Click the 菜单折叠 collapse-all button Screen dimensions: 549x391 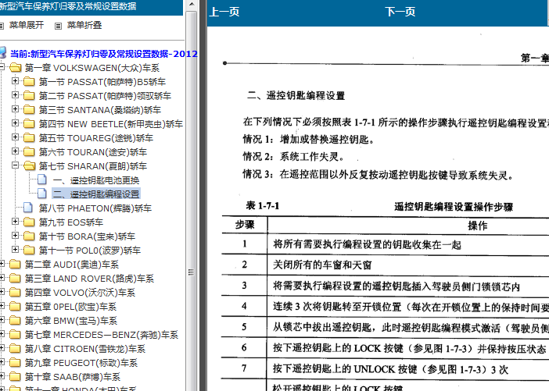coord(84,25)
